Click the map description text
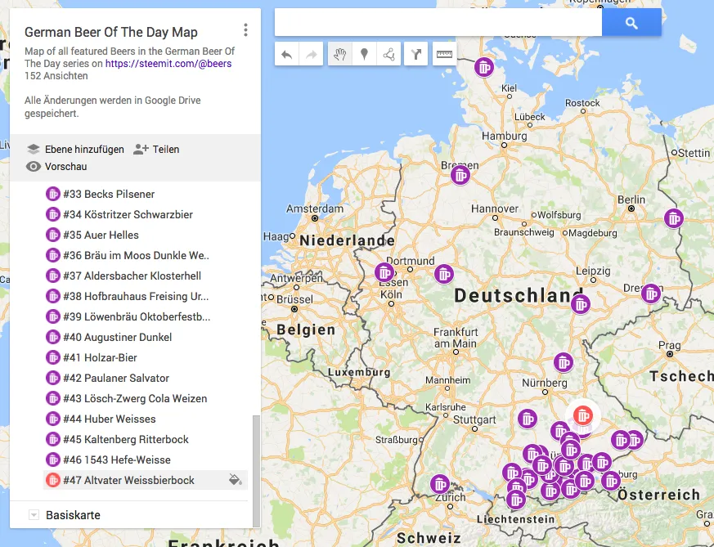The image size is (714, 547). [130, 57]
